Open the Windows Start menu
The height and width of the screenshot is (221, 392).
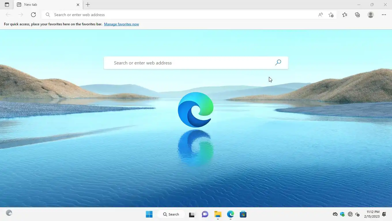[149, 214]
